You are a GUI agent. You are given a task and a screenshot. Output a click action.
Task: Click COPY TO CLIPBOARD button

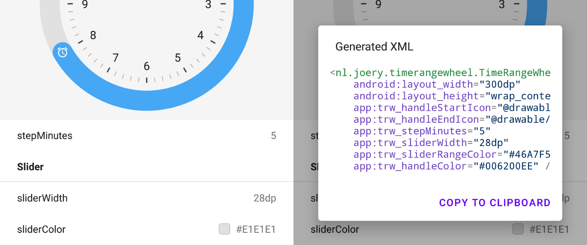point(495,203)
